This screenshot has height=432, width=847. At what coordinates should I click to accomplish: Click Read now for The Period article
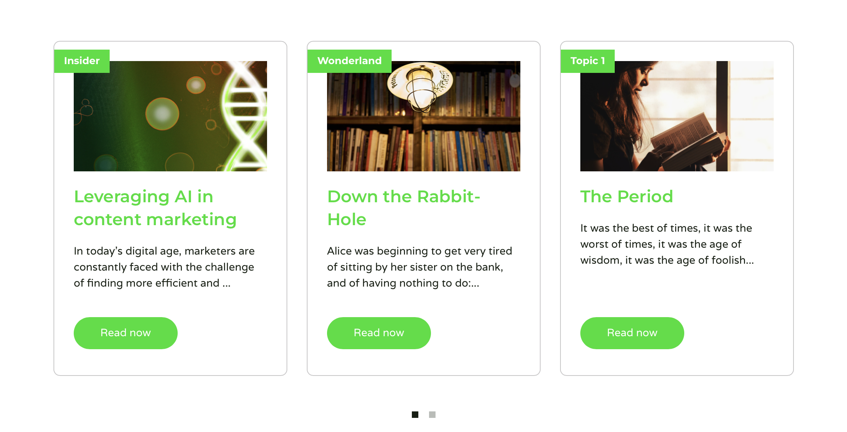[632, 333]
